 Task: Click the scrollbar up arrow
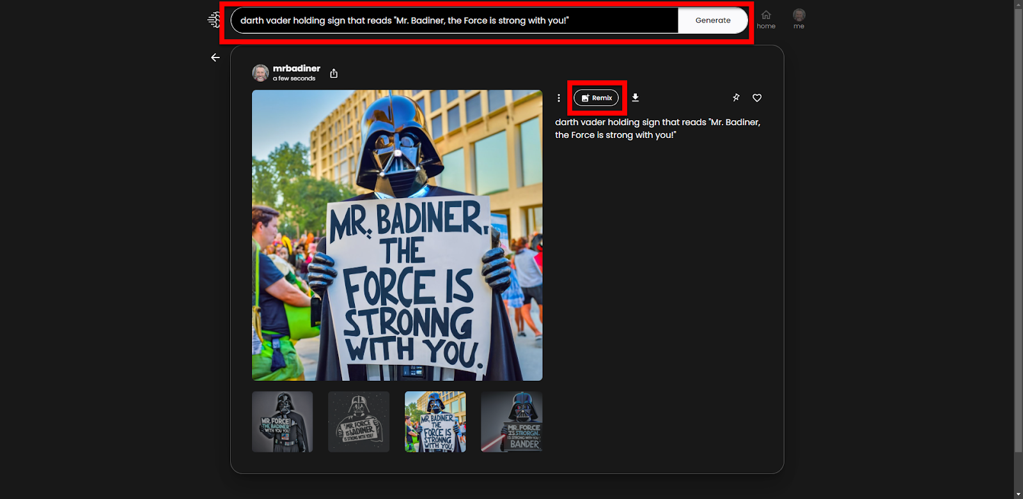point(1019,4)
